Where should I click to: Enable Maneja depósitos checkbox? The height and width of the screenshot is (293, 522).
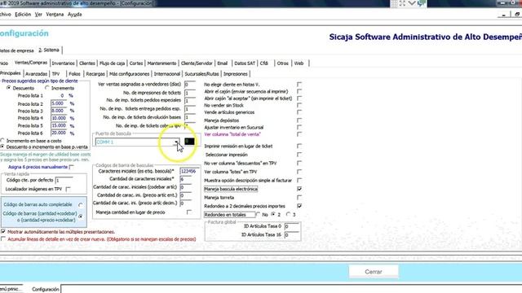(x=299, y=120)
